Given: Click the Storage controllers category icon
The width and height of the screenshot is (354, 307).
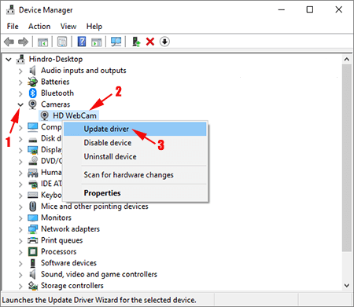Looking at the screenshot, I should coord(33,286).
